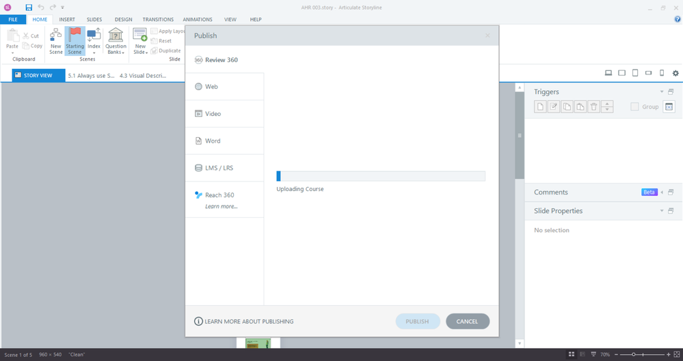Copy the selected trigger

pos(567,107)
